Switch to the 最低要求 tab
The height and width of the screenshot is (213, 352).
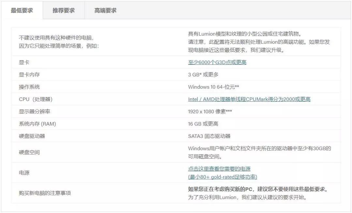click(22, 10)
